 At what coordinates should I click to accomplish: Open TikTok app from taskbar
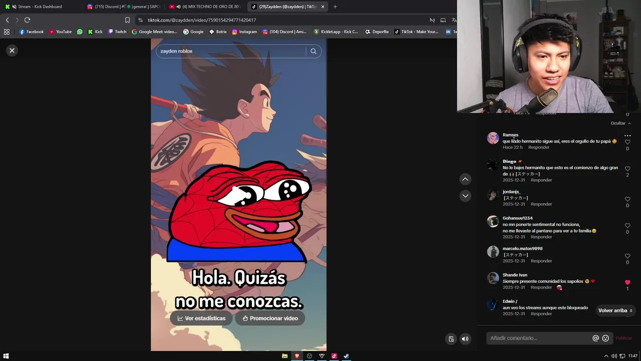[x=334, y=356]
